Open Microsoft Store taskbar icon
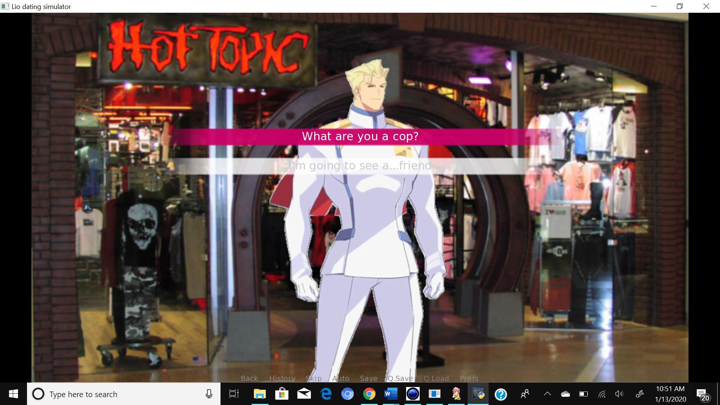This screenshot has width=720, height=405. click(x=282, y=394)
